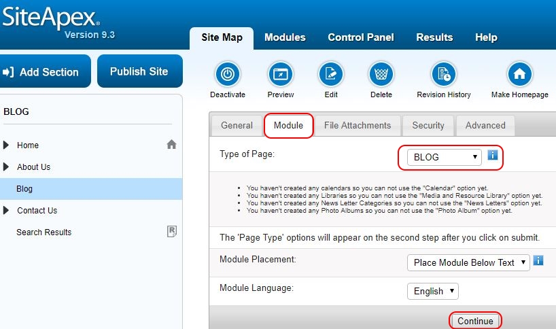Click the page icon on Search Results row
This screenshot has width=556, height=329.
pos(172,232)
